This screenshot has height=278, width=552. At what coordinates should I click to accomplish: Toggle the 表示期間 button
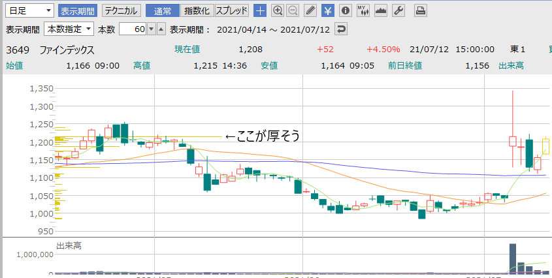[78, 10]
